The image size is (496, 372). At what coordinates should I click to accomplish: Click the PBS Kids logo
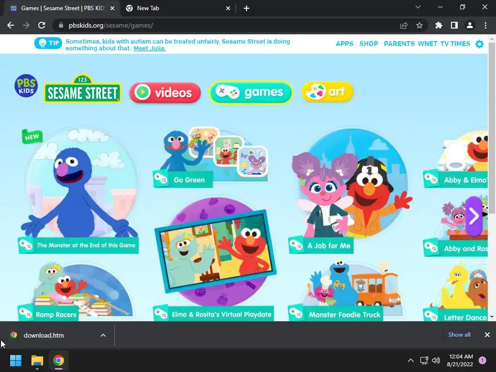click(26, 86)
